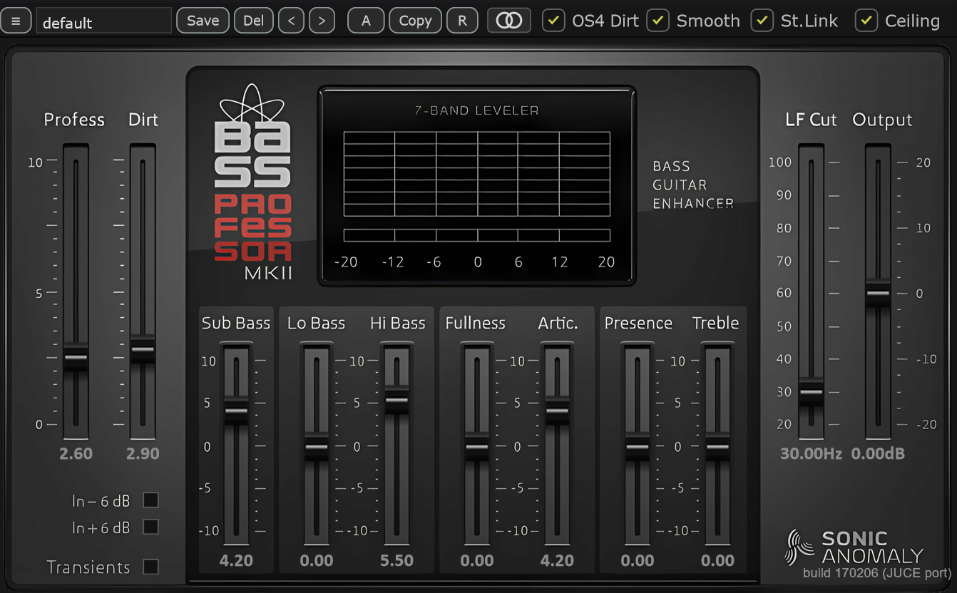Click the Output value 0.00dB
This screenshot has width=957, height=593.
pyautogui.click(x=878, y=454)
